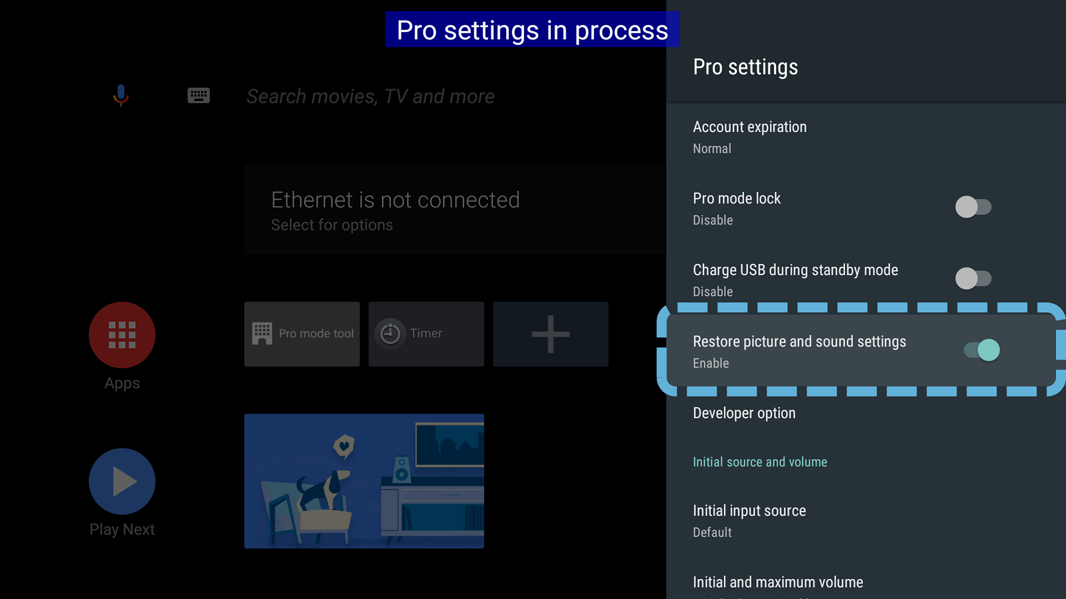
Task: Click the Timer clock icon
Action: (x=390, y=334)
